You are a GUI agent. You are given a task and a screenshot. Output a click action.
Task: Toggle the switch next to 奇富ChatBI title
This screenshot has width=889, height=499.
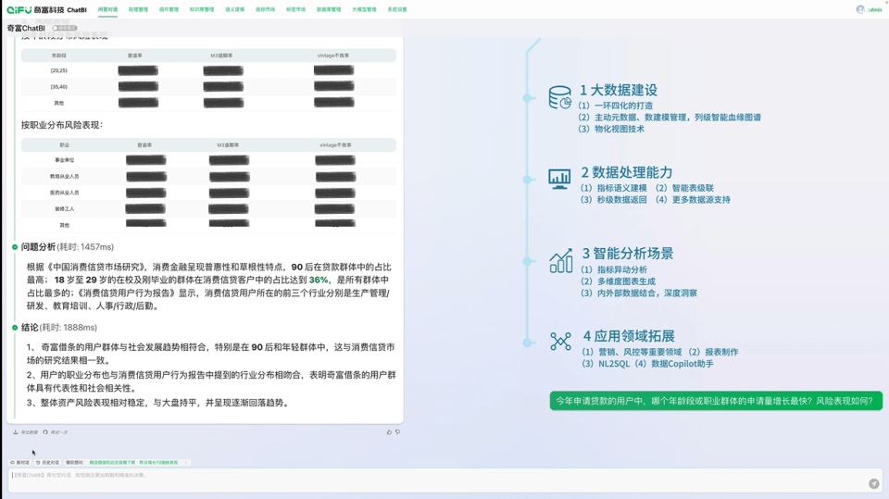tap(64, 28)
